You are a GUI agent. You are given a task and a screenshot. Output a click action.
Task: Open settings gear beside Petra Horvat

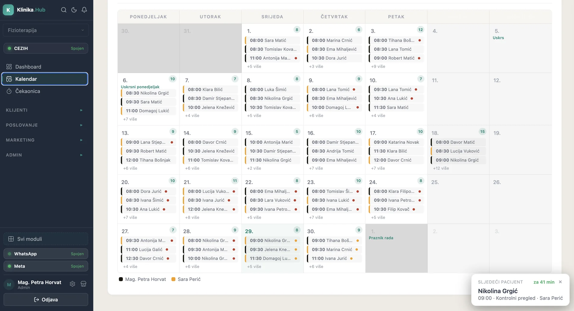(72, 284)
